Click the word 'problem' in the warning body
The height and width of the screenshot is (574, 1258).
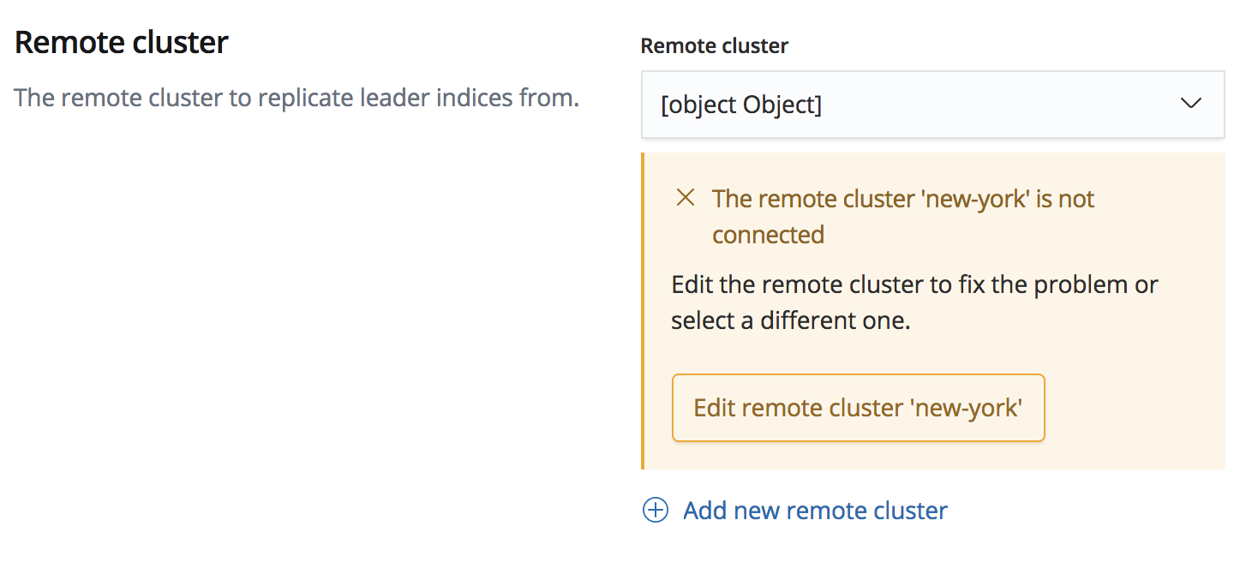tap(1083, 284)
